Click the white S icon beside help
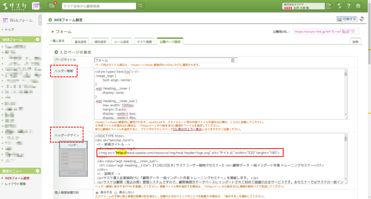Viewport: 371px width, 199px height. click(x=339, y=6)
